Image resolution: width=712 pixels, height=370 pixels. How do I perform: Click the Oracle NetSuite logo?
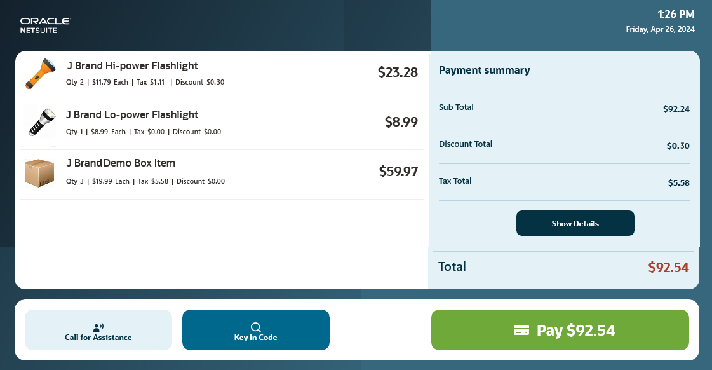[45, 25]
